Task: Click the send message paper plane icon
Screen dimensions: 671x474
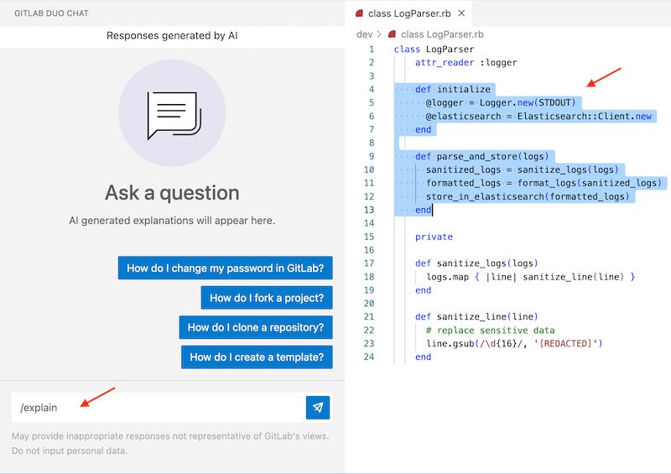Action: coord(318,408)
